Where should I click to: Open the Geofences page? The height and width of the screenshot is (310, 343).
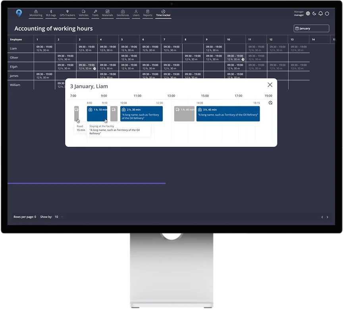pyautogui.click(x=123, y=13)
